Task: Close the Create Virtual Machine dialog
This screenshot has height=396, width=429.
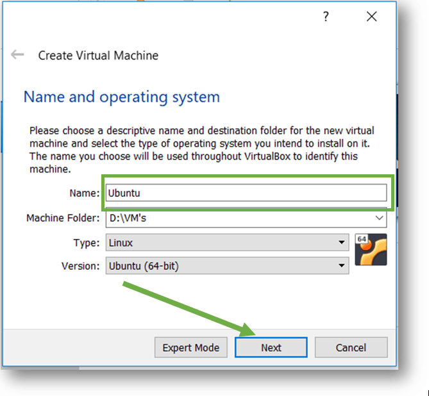Action: [371, 17]
